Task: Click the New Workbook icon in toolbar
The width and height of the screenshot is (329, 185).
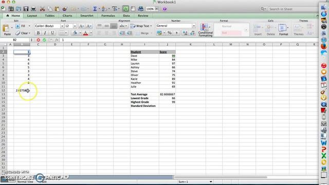Action: coord(4,9)
